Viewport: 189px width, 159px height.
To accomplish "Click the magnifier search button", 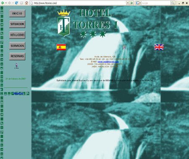I will pyautogui.click(x=173, y=3).
